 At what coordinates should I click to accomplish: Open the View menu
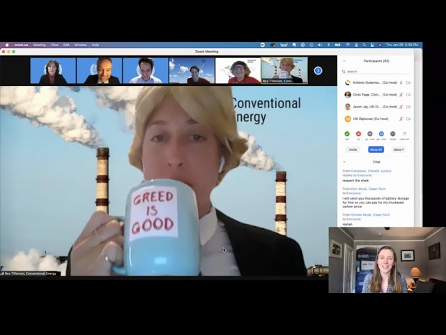pyautogui.click(x=54, y=45)
